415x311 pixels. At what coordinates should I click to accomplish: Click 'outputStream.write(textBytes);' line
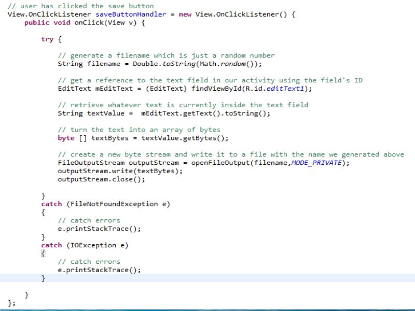click(x=120, y=171)
